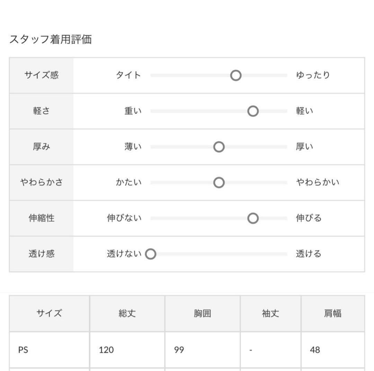Click the タイト label
This screenshot has height=371, width=374.
[128, 75]
